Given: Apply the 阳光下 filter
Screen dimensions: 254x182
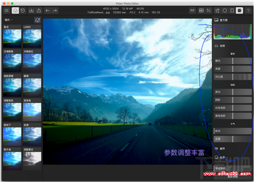Looking at the screenshot, I should [12, 134].
